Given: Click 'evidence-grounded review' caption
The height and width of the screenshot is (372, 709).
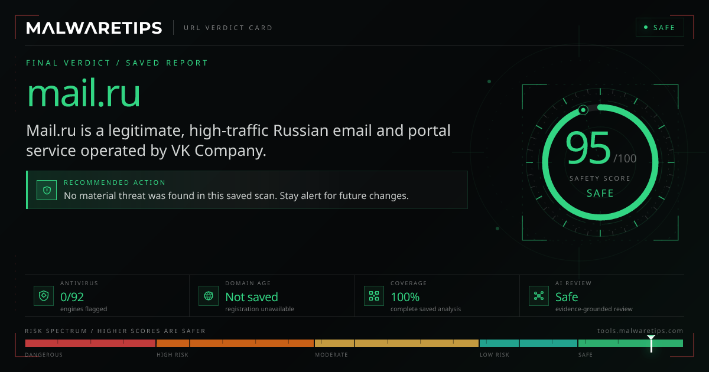Looking at the screenshot, I should coord(594,309).
